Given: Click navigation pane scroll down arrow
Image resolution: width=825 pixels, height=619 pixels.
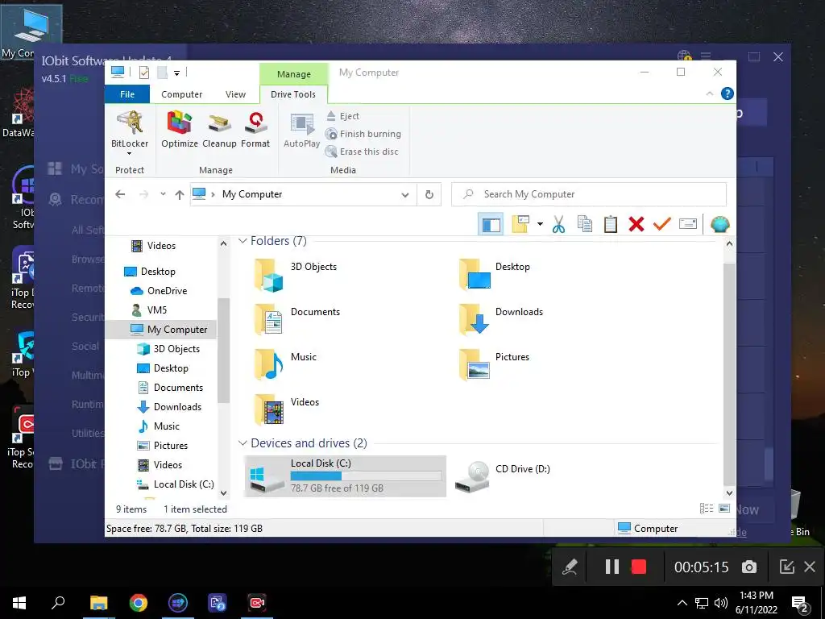Looking at the screenshot, I should pyautogui.click(x=224, y=493).
